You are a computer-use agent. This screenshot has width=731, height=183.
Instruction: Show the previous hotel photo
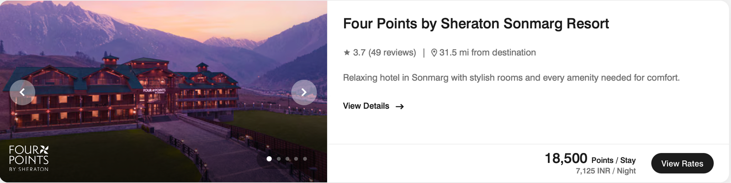22,92
